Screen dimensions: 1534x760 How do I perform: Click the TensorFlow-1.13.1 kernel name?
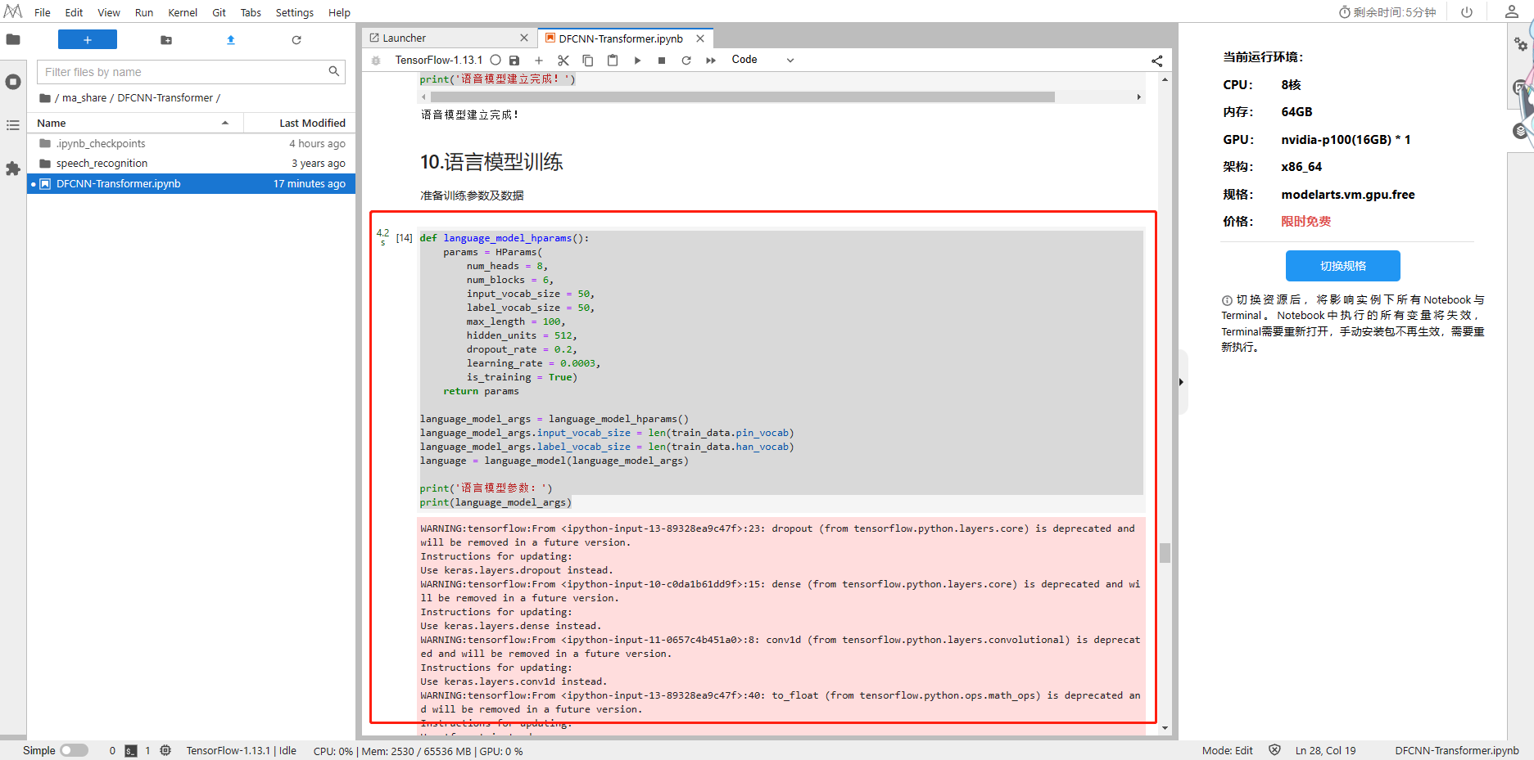pyautogui.click(x=438, y=60)
